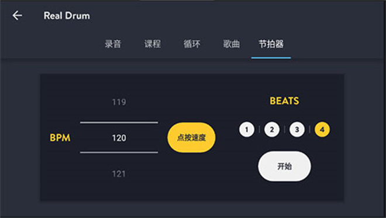The image size is (386, 218).
Task: Switch to the 课程 lessons tab
Action: [153, 44]
